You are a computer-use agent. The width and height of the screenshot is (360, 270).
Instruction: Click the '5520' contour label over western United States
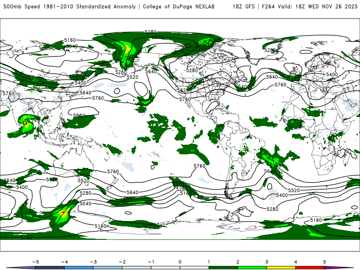click(x=183, y=90)
